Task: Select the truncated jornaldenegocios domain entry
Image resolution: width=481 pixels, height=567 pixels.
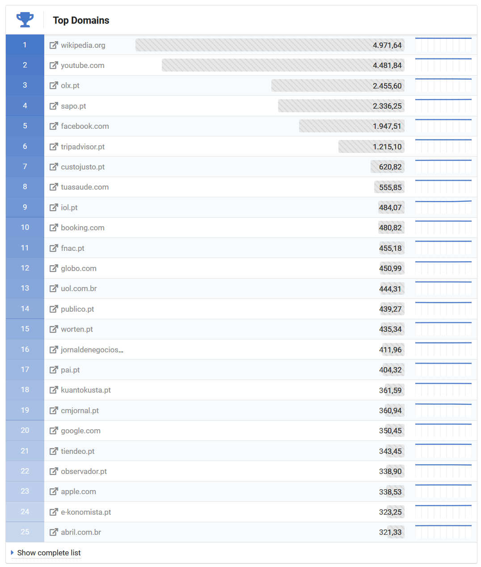Action: coord(92,350)
